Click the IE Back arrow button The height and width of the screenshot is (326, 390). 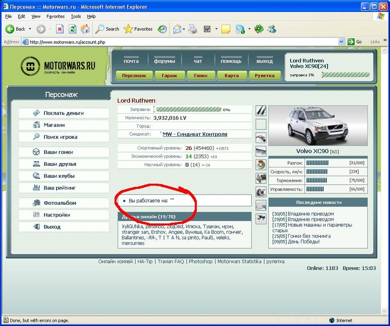click(10, 29)
